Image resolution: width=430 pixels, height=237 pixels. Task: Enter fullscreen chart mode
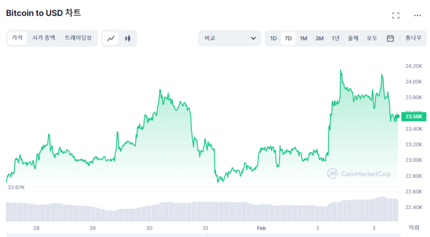(x=395, y=16)
